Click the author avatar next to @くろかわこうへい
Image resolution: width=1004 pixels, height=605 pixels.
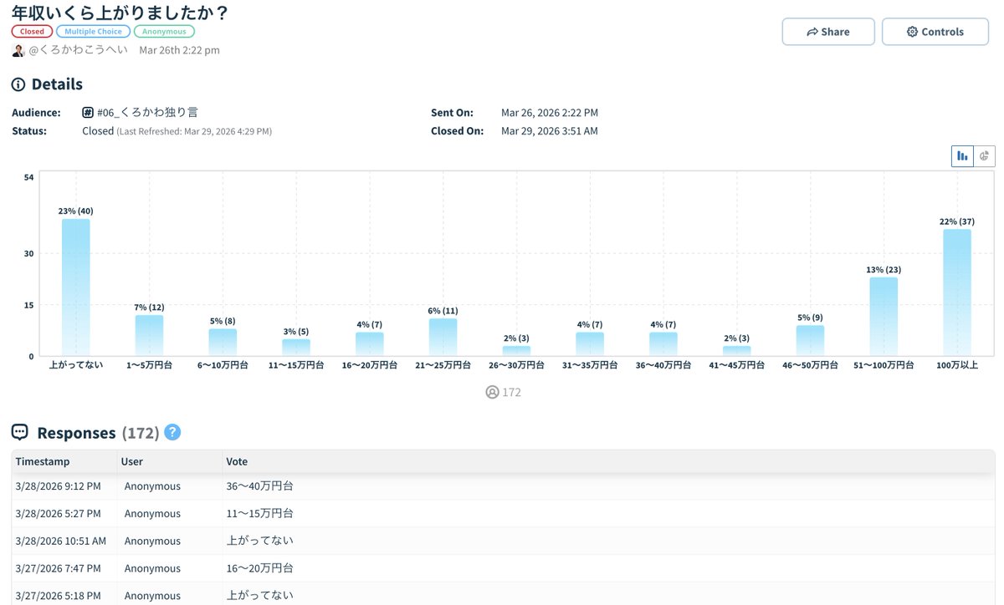tap(18, 50)
